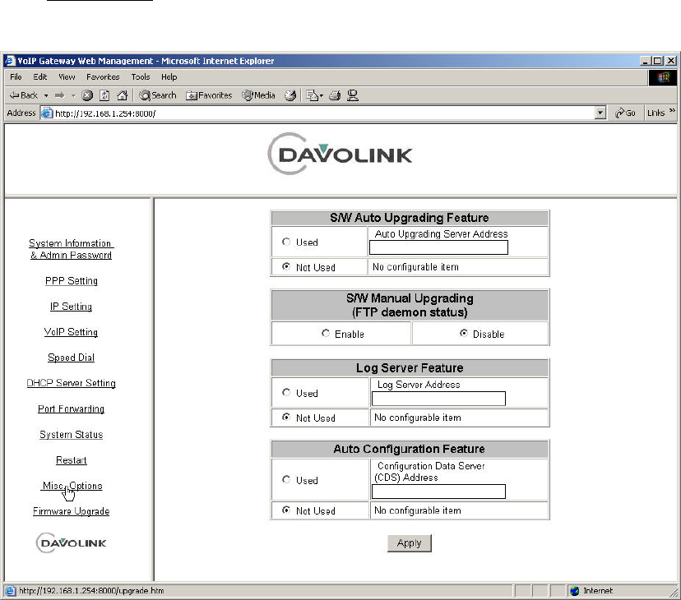
Task: Click the Forward arrow toolbar button
Action: 59,95
